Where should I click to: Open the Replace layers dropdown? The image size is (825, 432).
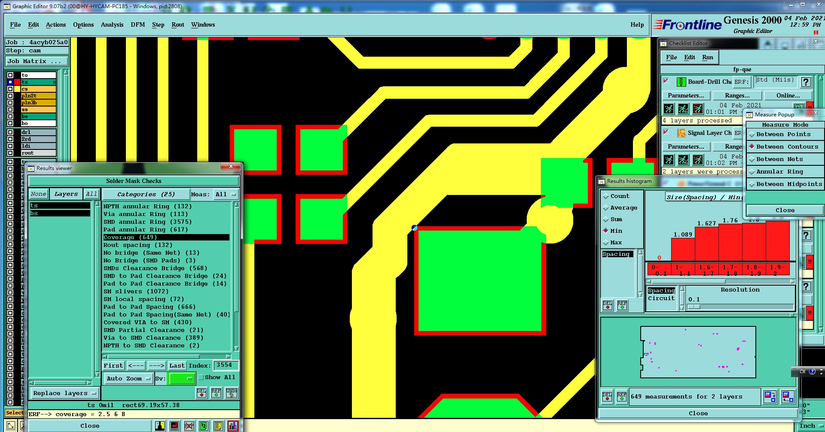(x=64, y=393)
